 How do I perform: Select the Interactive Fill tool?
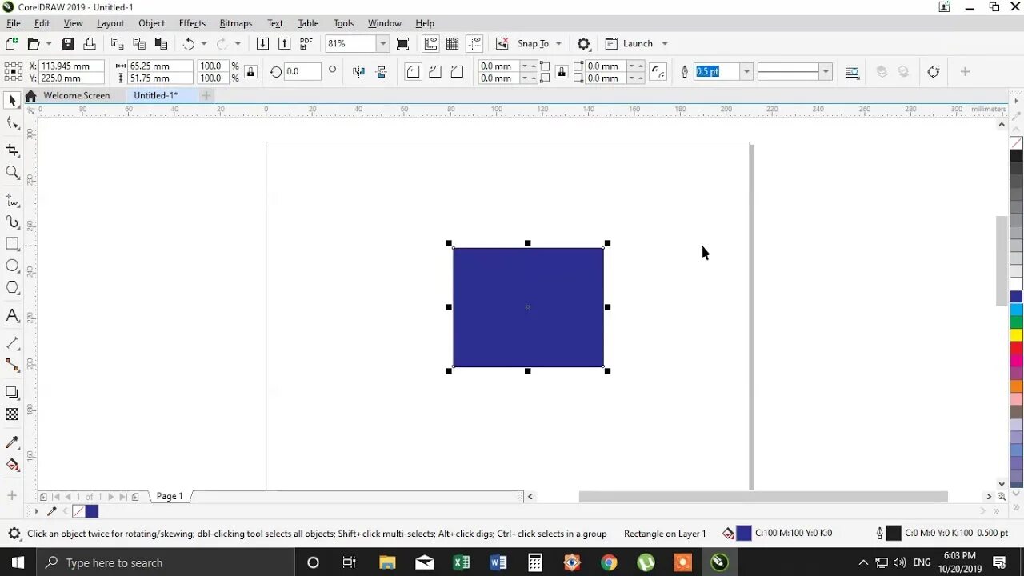[x=12, y=464]
